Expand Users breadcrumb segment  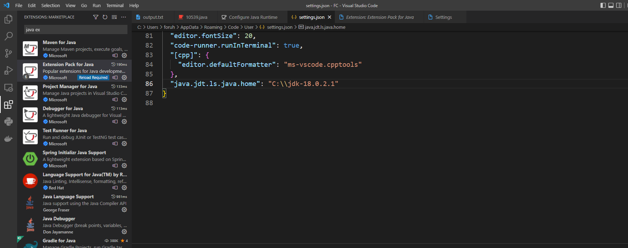152,27
